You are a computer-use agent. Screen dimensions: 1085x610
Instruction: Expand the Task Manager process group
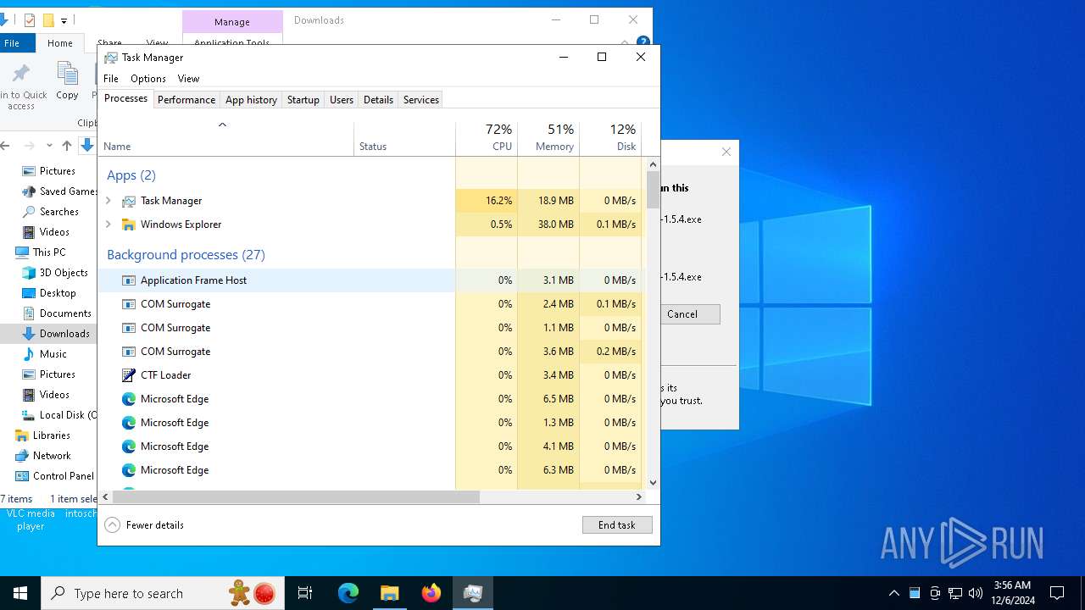click(x=108, y=201)
